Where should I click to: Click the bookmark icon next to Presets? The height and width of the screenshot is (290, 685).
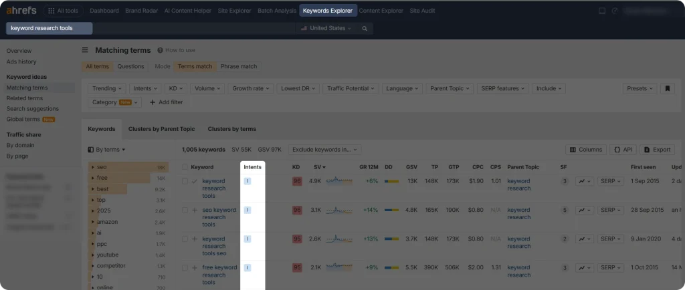(x=667, y=88)
